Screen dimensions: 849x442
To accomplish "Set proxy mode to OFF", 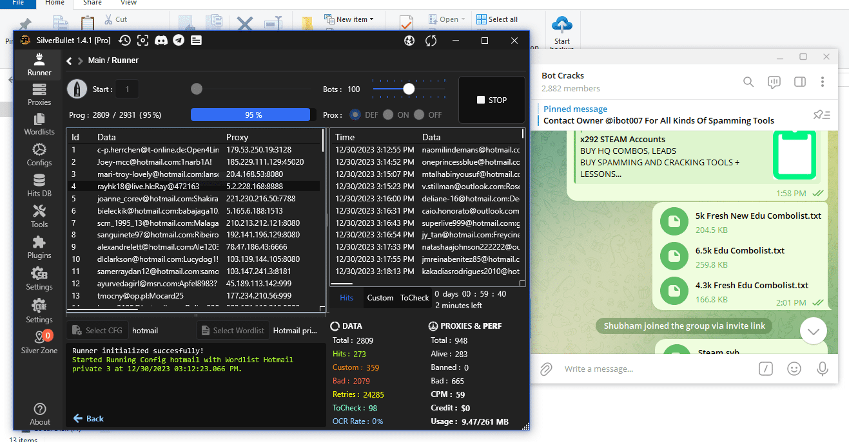I will point(420,115).
